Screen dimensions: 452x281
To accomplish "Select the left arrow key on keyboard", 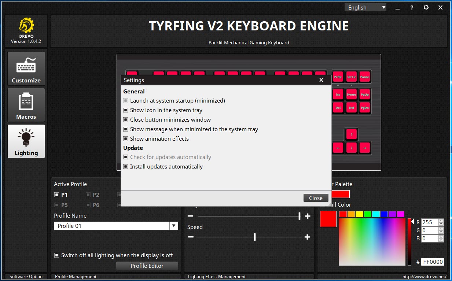I will click(x=338, y=148).
